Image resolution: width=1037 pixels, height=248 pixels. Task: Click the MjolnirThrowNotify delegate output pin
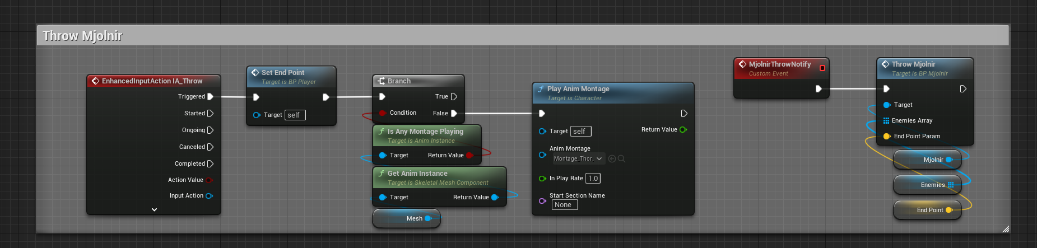tap(822, 68)
